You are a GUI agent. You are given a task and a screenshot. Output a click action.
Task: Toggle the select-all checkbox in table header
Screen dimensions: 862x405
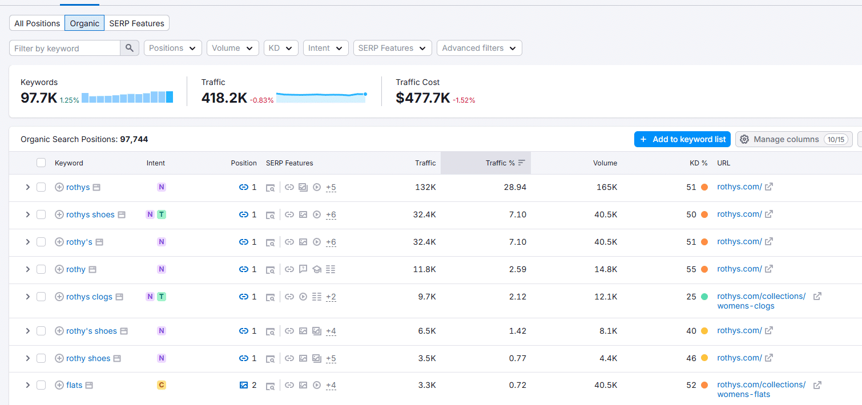[41, 163]
